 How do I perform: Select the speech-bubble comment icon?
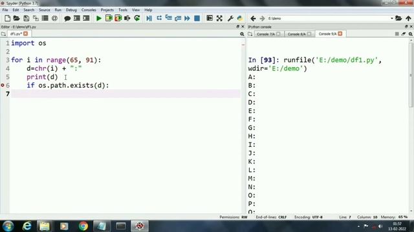click(67, 18)
